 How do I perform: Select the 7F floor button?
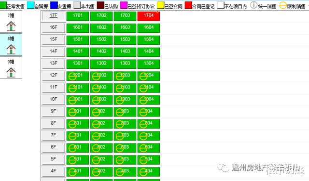[54, 136]
